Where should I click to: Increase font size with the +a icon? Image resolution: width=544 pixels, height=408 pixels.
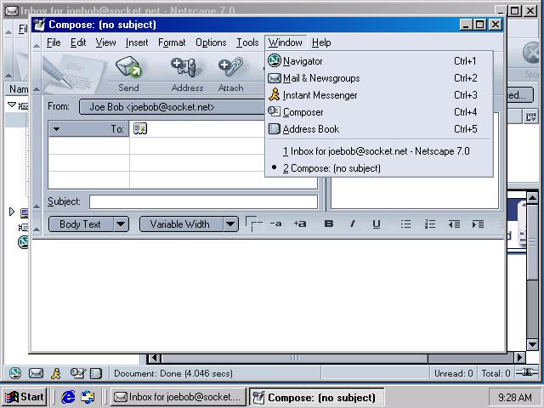[x=300, y=224]
